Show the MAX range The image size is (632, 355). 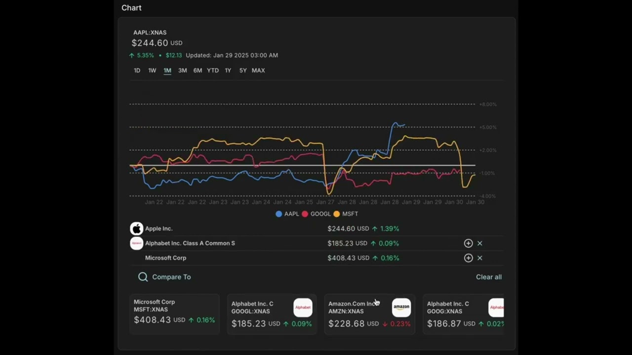point(258,71)
